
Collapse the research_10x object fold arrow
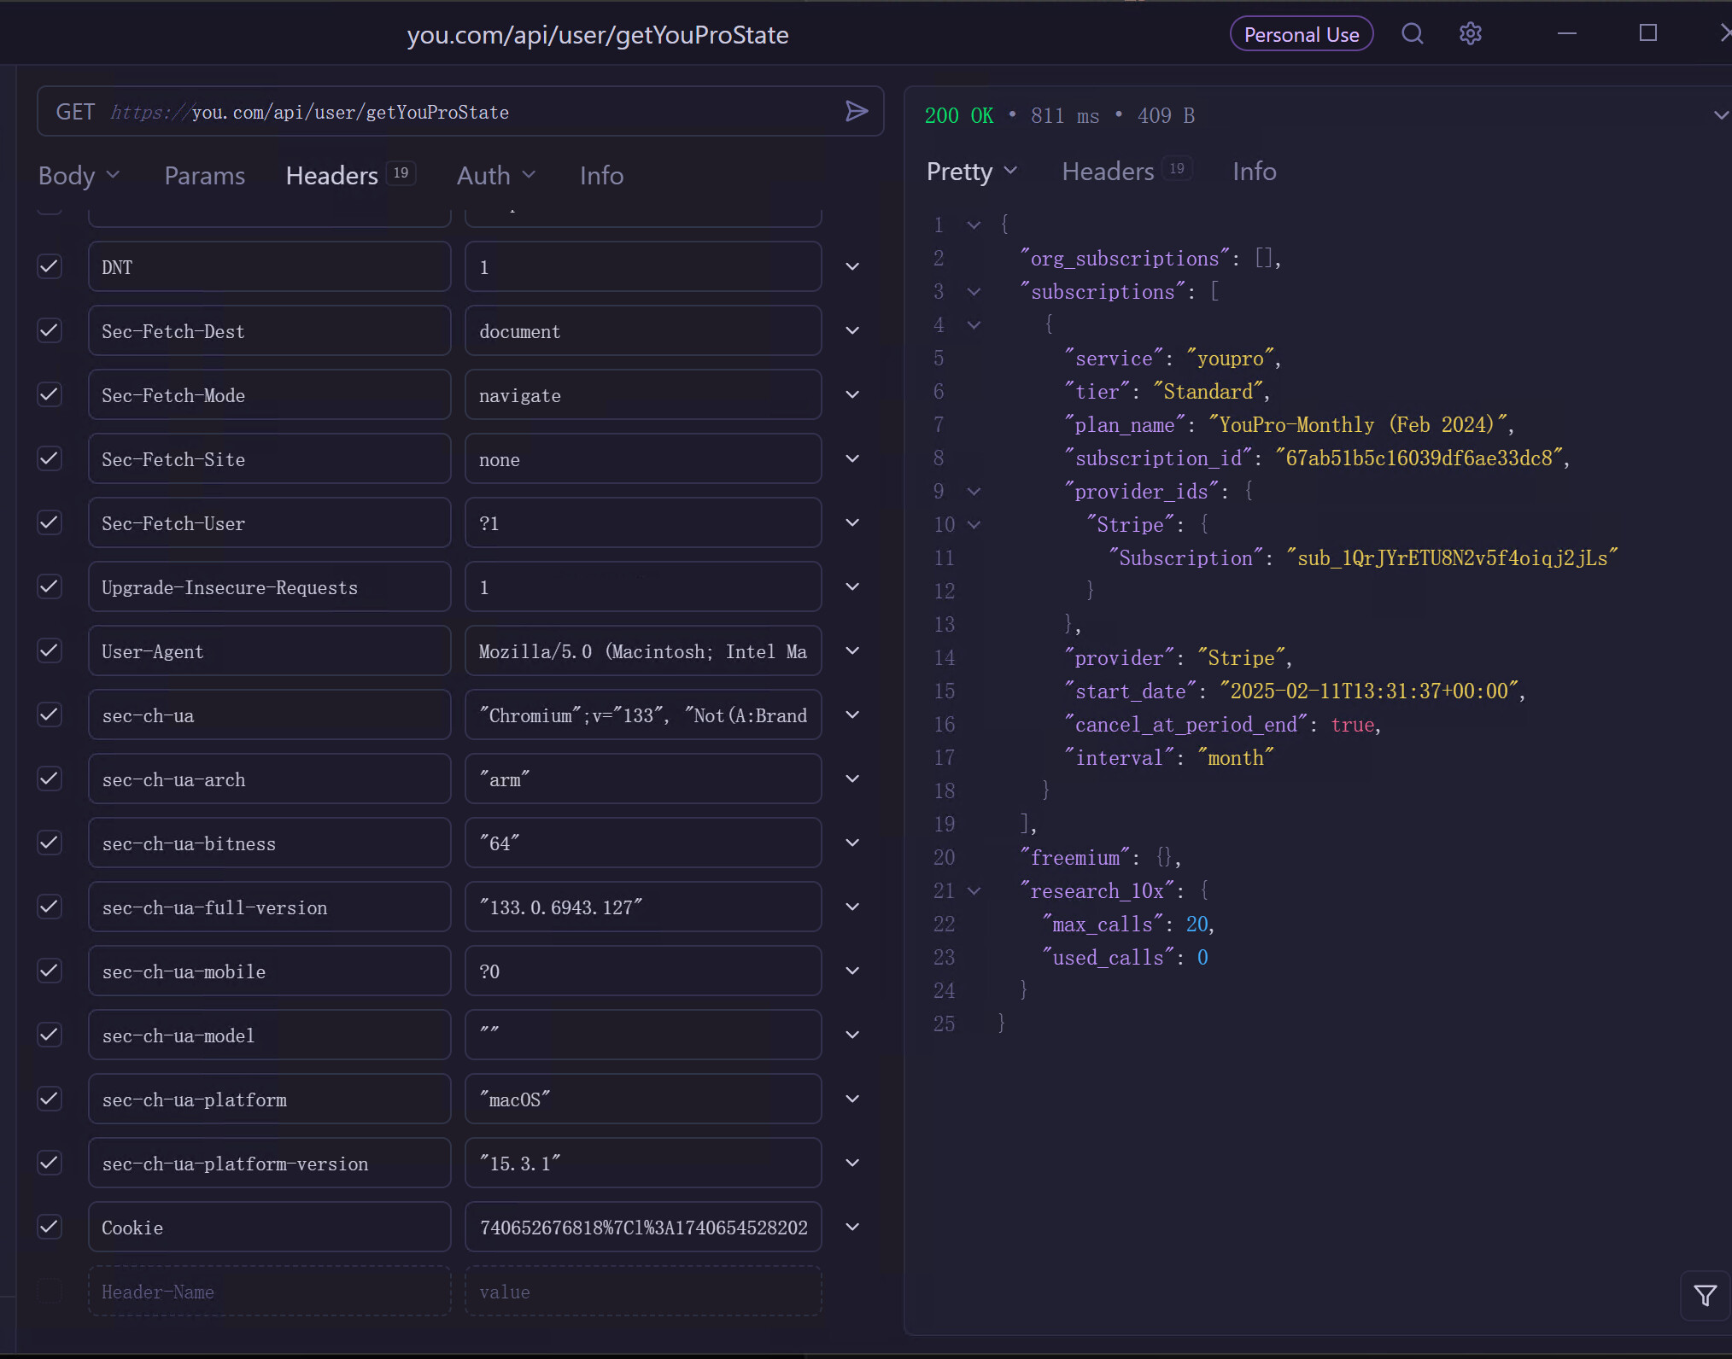pos(974,891)
